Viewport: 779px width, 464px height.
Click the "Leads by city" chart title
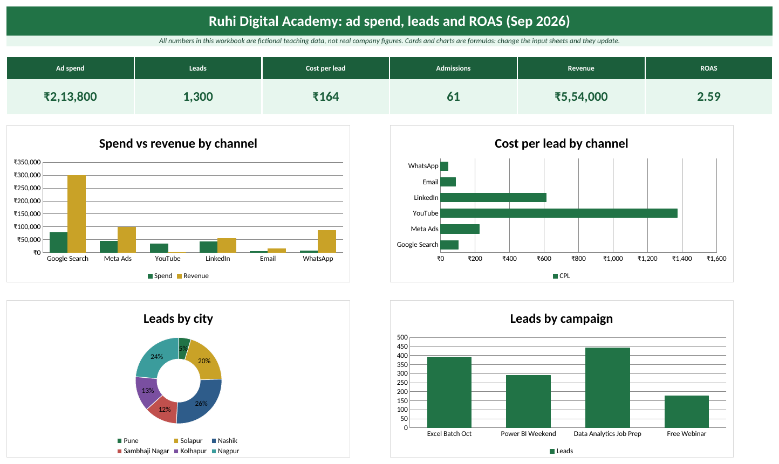click(178, 318)
